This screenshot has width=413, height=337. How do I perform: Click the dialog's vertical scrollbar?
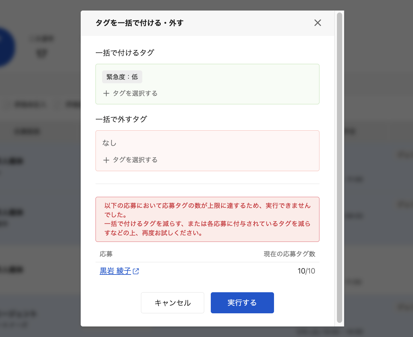pyautogui.click(x=339, y=168)
